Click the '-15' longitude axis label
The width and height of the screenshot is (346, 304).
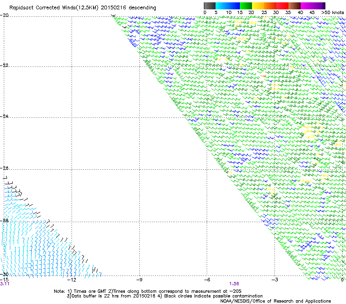(4, 280)
